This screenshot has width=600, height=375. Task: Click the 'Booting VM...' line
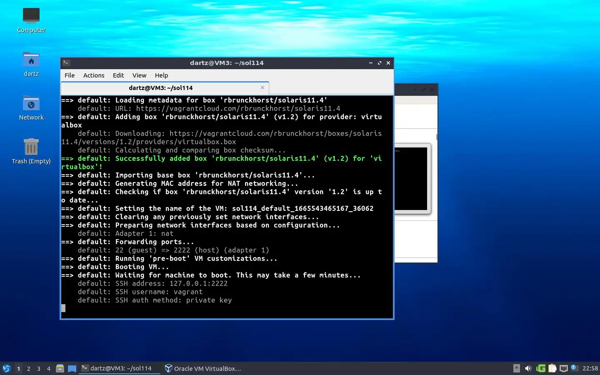pos(115,267)
